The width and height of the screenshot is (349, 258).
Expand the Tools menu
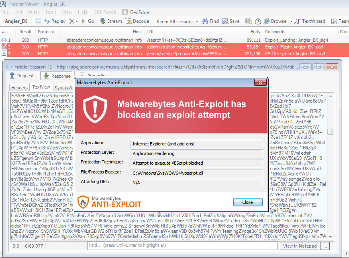click(x=51, y=12)
